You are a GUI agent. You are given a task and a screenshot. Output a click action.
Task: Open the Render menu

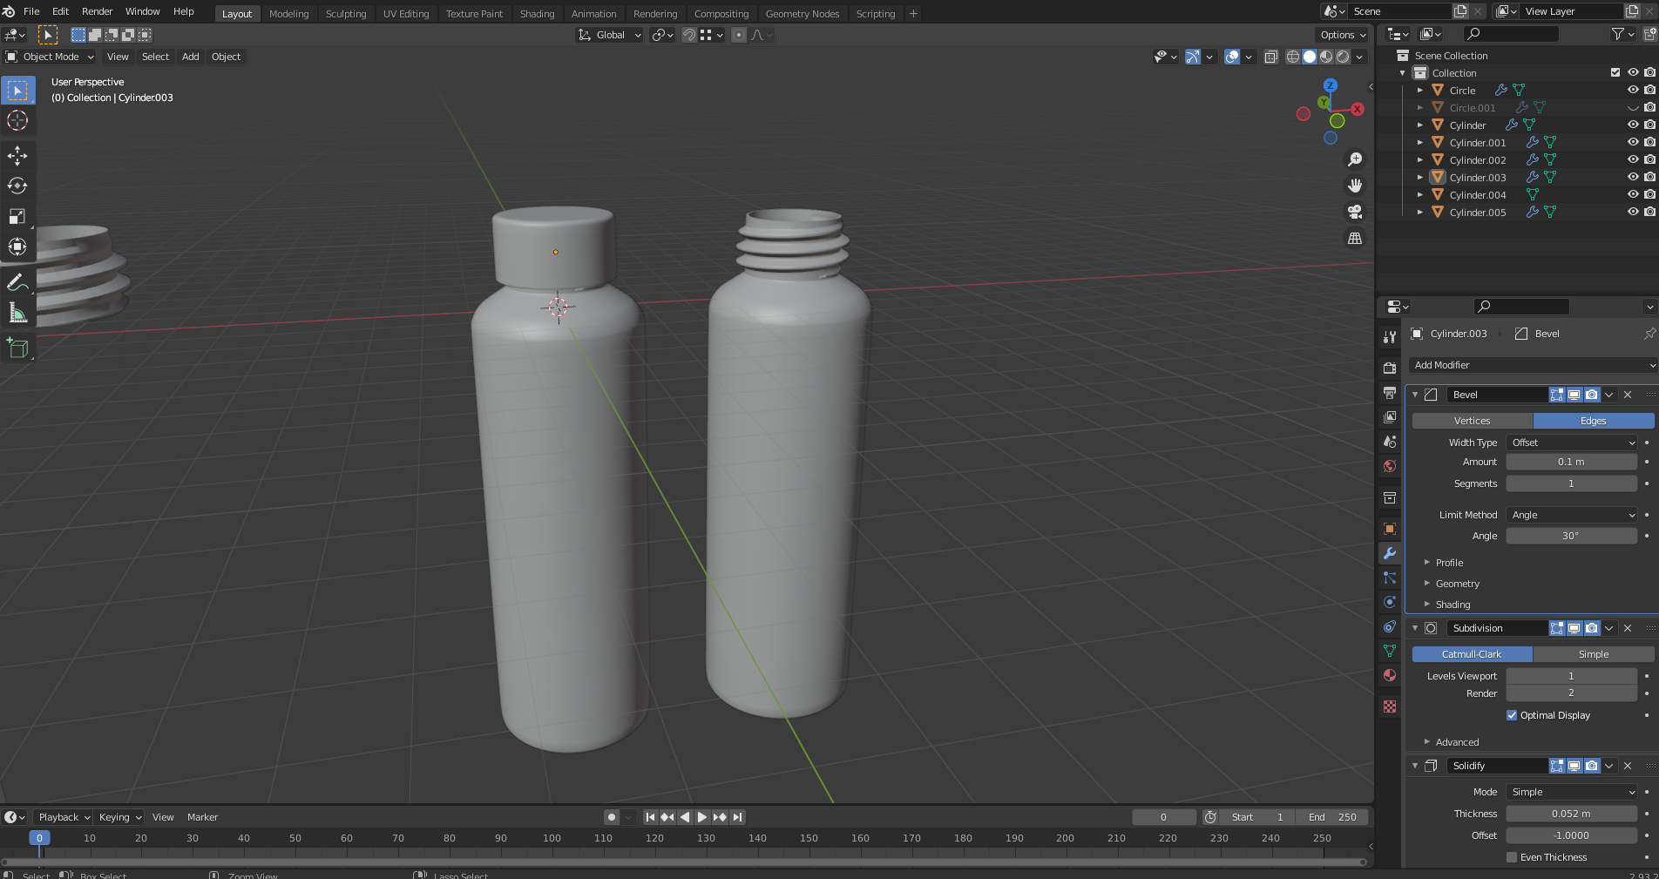pos(97,11)
